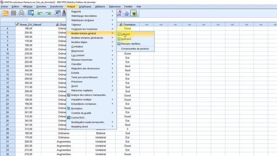Expand Comparer les moyennes submenu arrow
The width and height of the screenshot is (277, 156).
pos(113,29)
